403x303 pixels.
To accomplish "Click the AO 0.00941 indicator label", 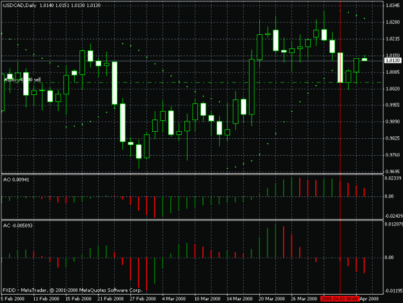I will (16, 180).
